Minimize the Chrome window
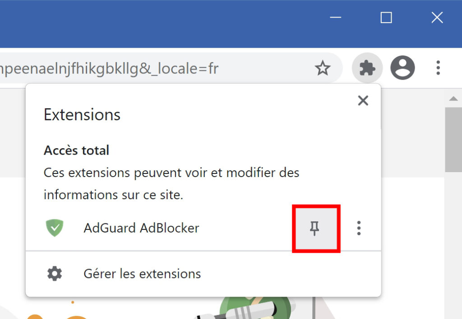This screenshot has height=319, width=462. [x=335, y=18]
